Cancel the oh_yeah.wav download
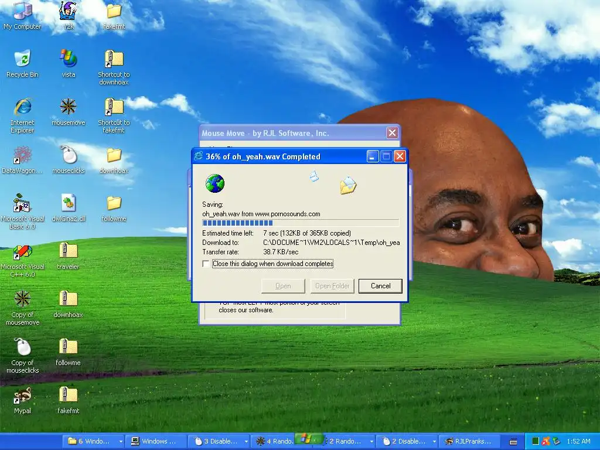The width and height of the screenshot is (600, 450). (380, 286)
